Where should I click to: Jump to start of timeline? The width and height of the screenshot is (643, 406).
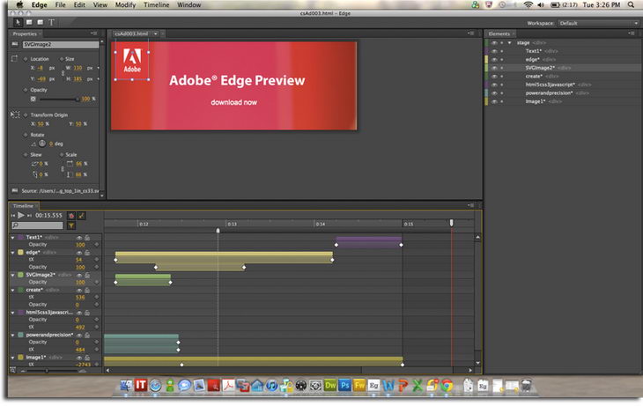click(12, 216)
